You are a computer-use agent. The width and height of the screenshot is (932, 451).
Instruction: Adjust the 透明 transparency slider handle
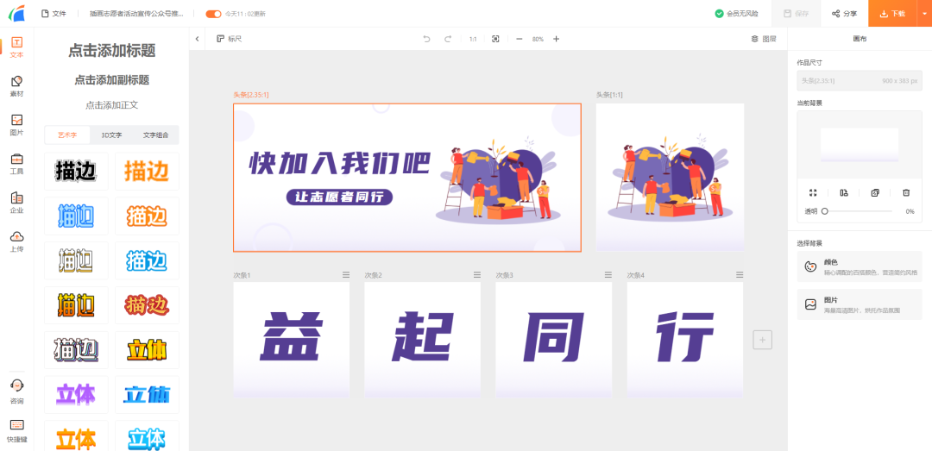click(824, 211)
